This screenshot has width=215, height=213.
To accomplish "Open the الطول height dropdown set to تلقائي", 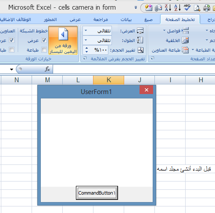I will coord(97,40).
